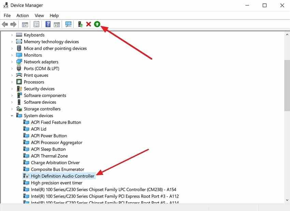Image resolution: width=290 pixels, height=211 pixels.
Task: Select ACPI Fixed Feature Button
Action: click(x=56, y=122)
